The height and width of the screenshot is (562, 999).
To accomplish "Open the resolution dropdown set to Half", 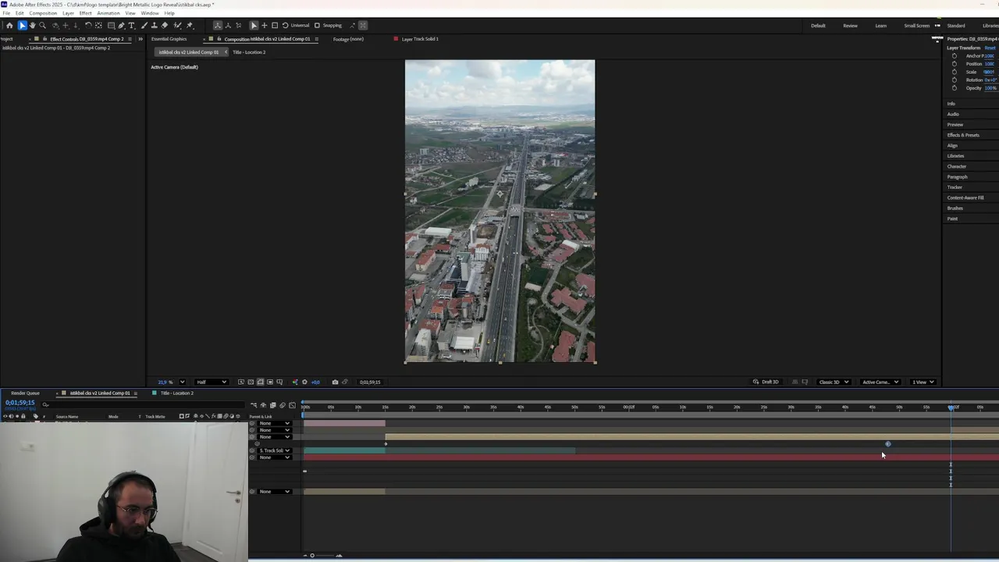I will [x=212, y=382].
